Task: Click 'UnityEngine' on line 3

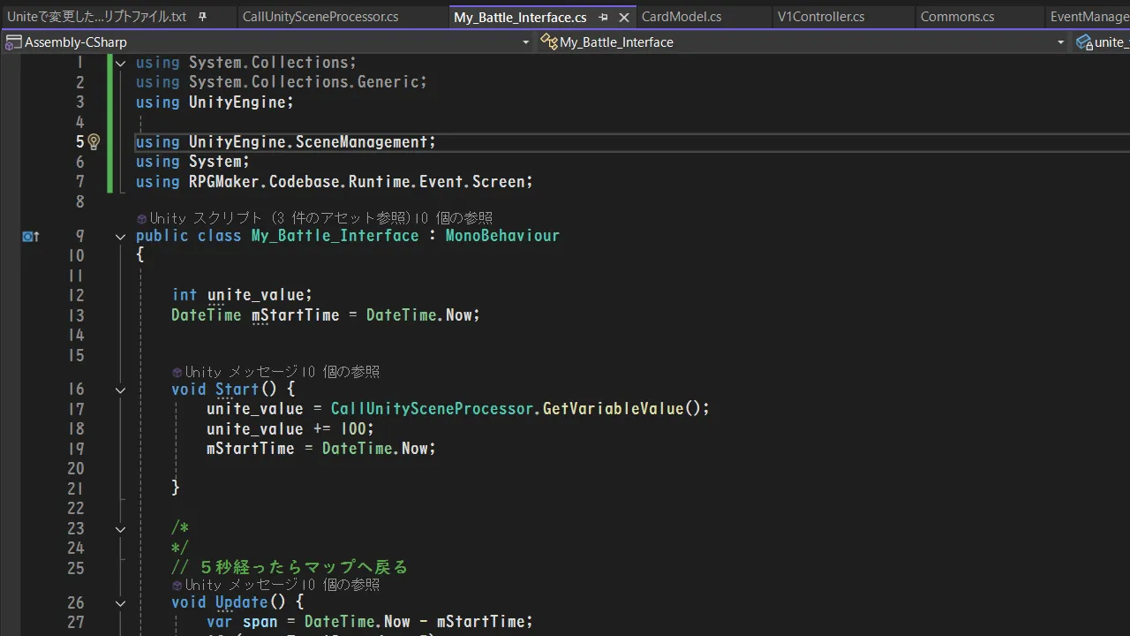Action: click(x=237, y=102)
